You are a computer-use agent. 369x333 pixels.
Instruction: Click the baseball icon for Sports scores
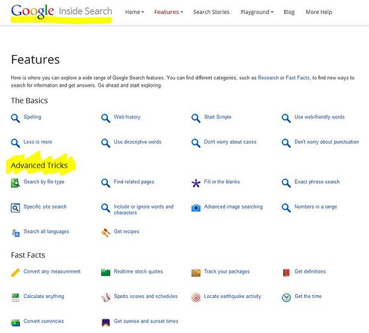[x=105, y=297]
